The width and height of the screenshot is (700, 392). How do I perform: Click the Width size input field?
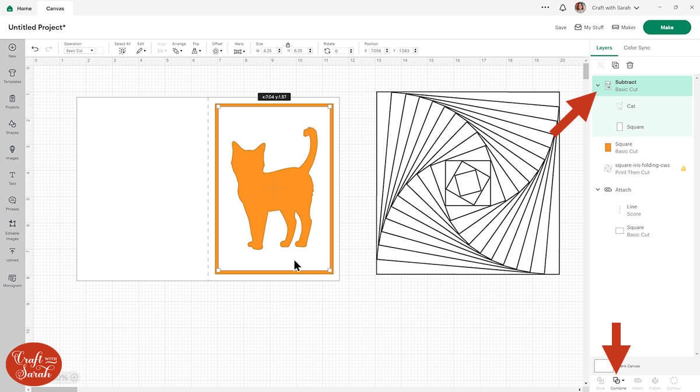269,51
